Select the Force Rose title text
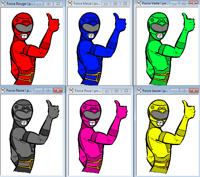Screen dimensions: 200x177 [88, 91]
